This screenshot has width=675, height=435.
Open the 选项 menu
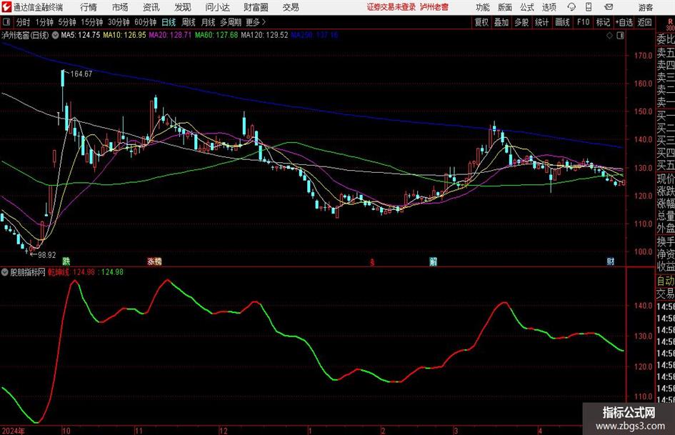[x=549, y=7]
